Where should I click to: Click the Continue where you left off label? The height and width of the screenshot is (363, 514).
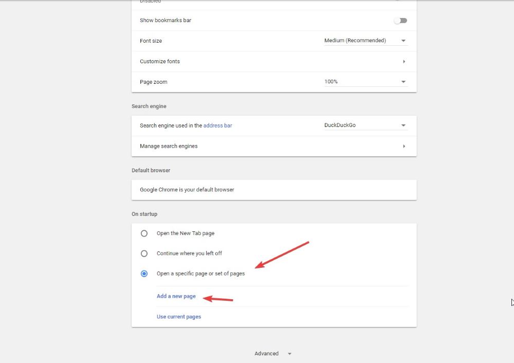coord(189,253)
